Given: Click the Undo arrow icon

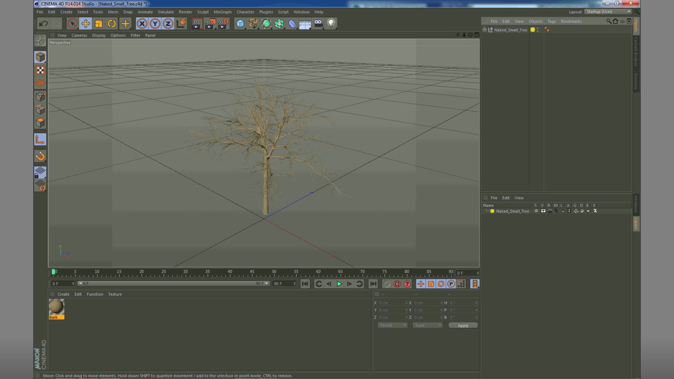Looking at the screenshot, I should coord(43,24).
